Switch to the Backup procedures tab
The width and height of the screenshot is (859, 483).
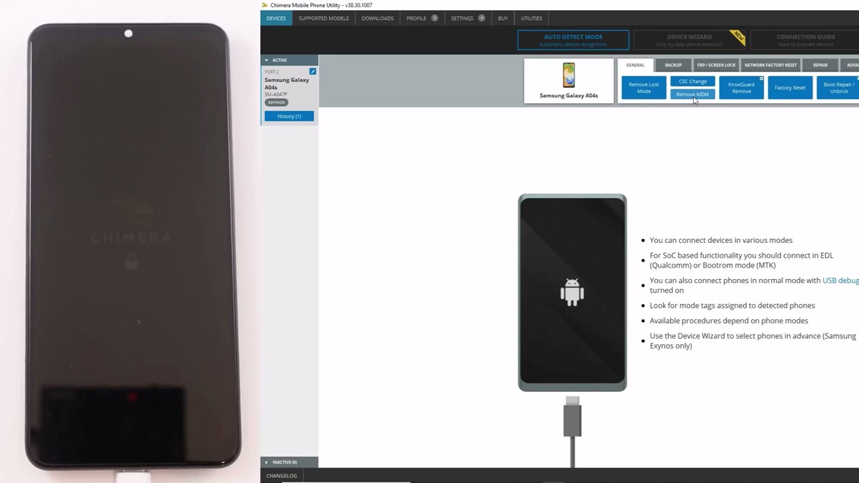(673, 65)
